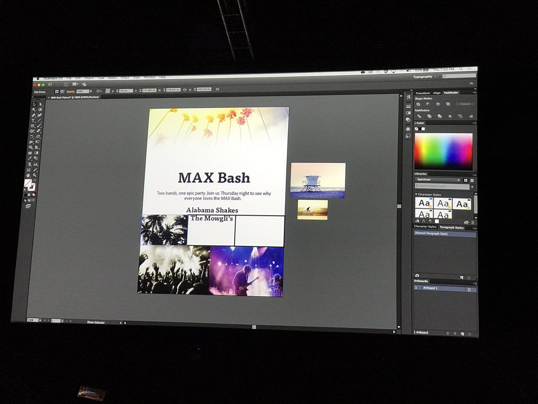Pick a color from the spectrum ramp

point(443,151)
